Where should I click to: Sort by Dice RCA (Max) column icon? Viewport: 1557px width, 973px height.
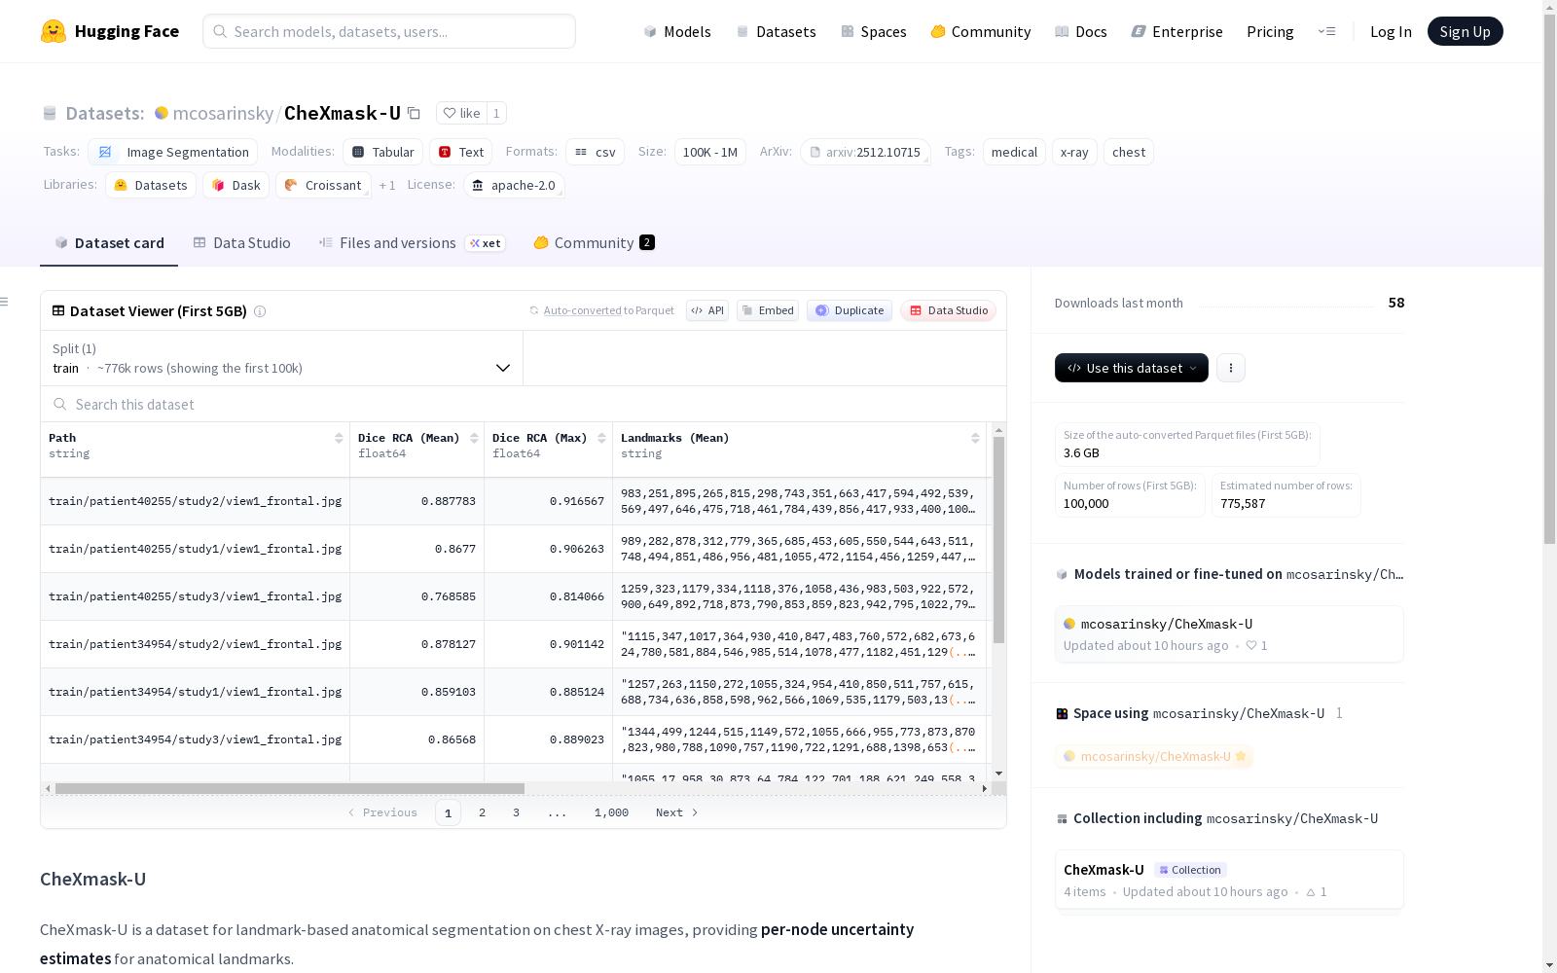click(x=601, y=438)
